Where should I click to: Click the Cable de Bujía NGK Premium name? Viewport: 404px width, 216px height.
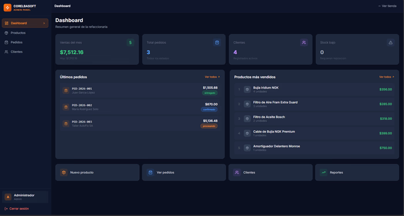[274, 132]
